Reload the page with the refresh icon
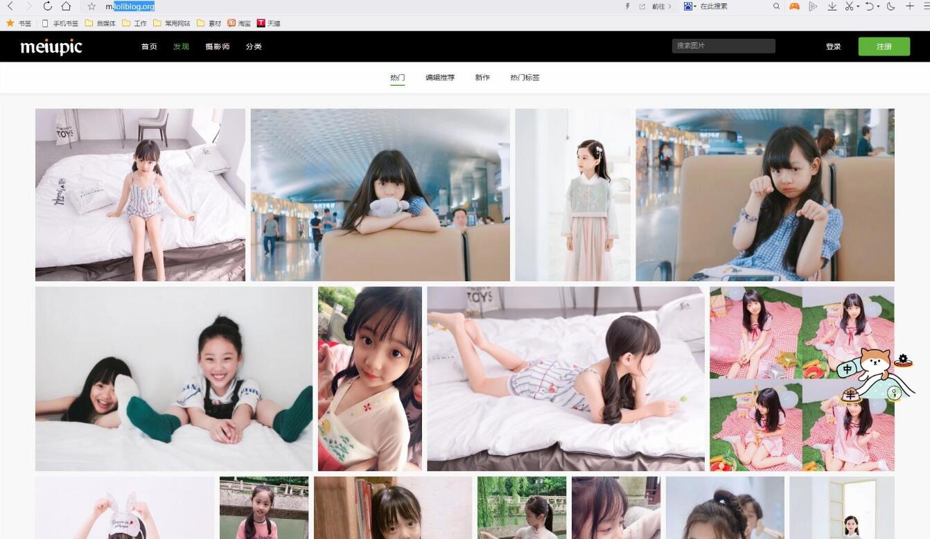This screenshot has height=539, width=930. click(47, 6)
